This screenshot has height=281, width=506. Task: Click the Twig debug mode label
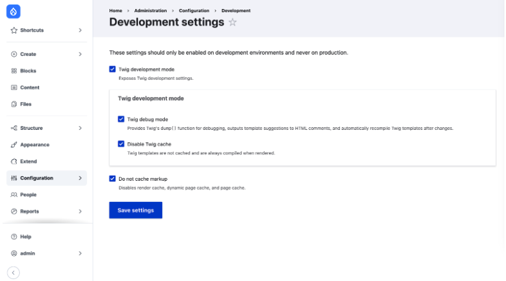147,119
